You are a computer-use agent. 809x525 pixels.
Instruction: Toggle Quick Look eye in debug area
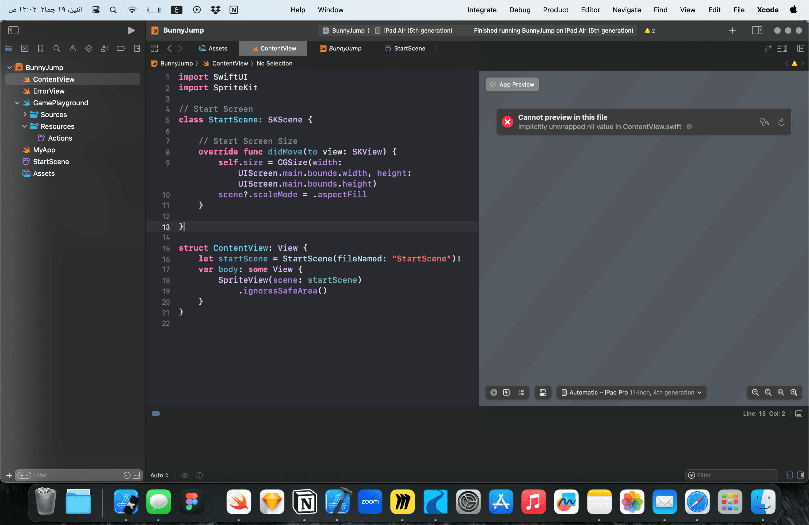click(x=185, y=476)
